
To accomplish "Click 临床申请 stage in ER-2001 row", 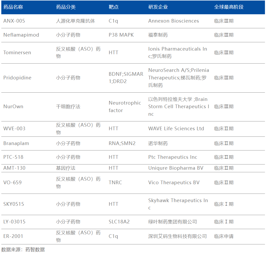I will (224, 236).
